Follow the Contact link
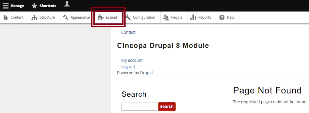 click(x=128, y=32)
